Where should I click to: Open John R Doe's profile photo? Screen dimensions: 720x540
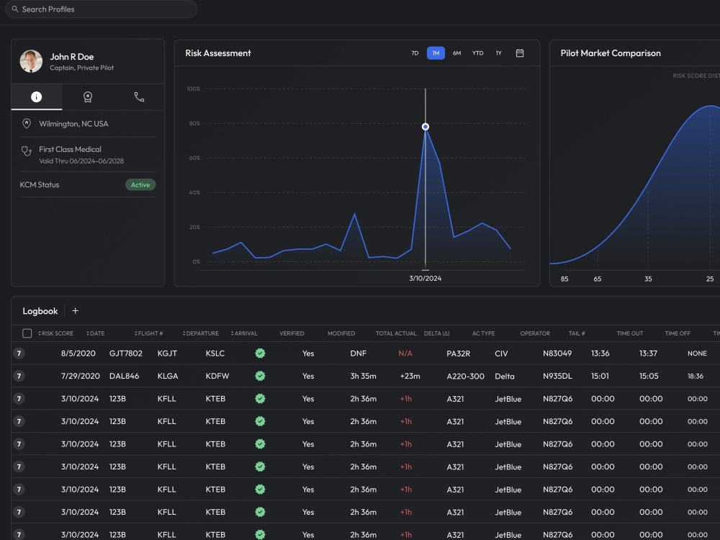(31, 61)
